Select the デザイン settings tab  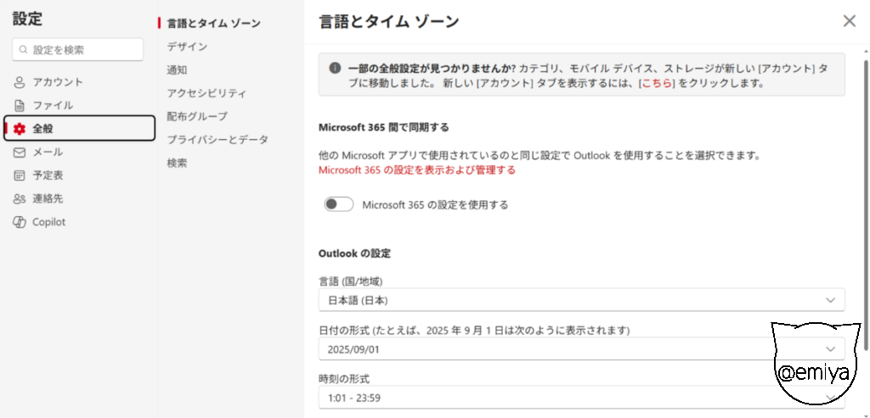click(187, 47)
